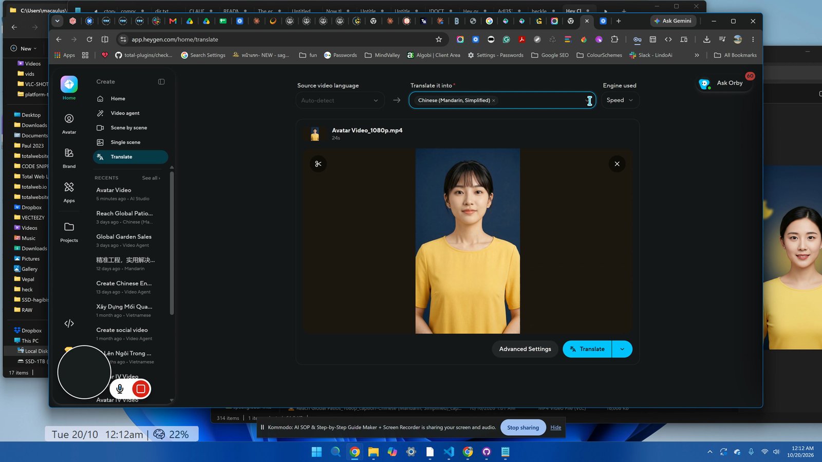Collapse the Create sidebar panel

(161, 82)
